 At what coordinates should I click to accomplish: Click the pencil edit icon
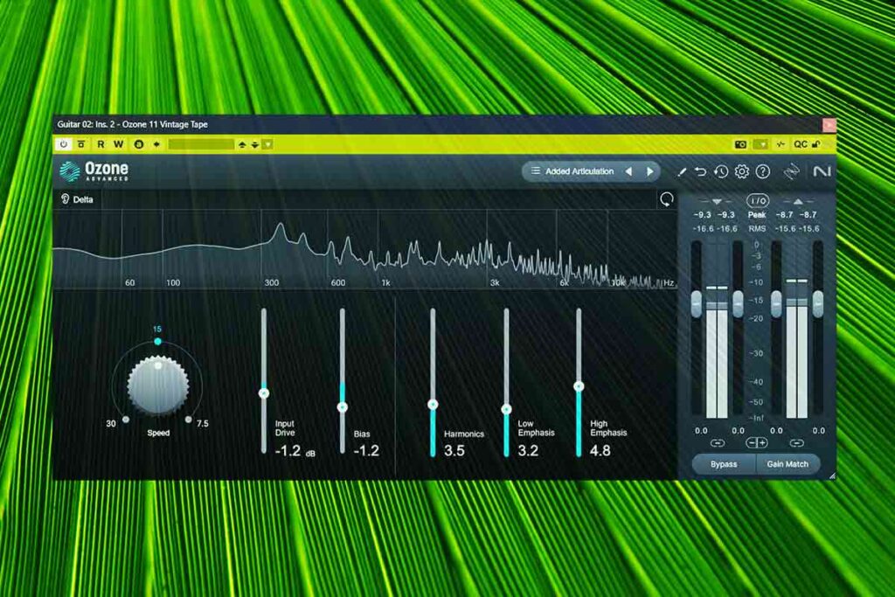682,171
